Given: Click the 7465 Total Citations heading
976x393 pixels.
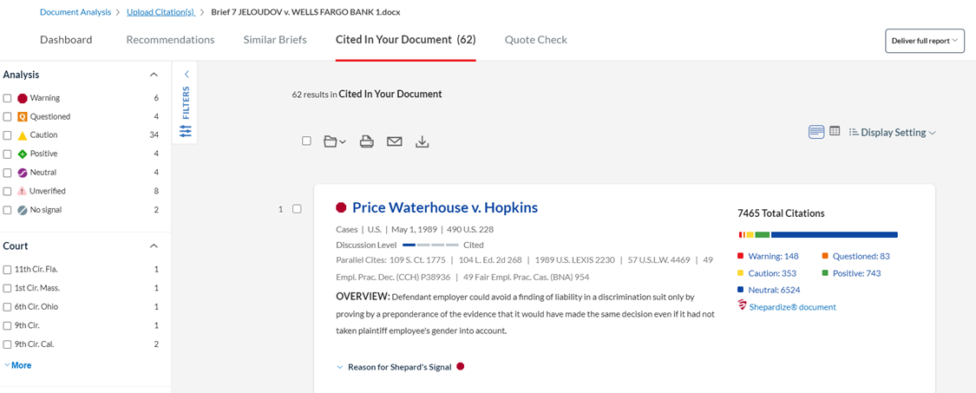Looking at the screenshot, I should 781,213.
